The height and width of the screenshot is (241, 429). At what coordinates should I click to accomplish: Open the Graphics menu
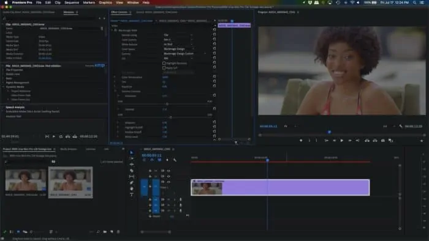tap(105, 2)
